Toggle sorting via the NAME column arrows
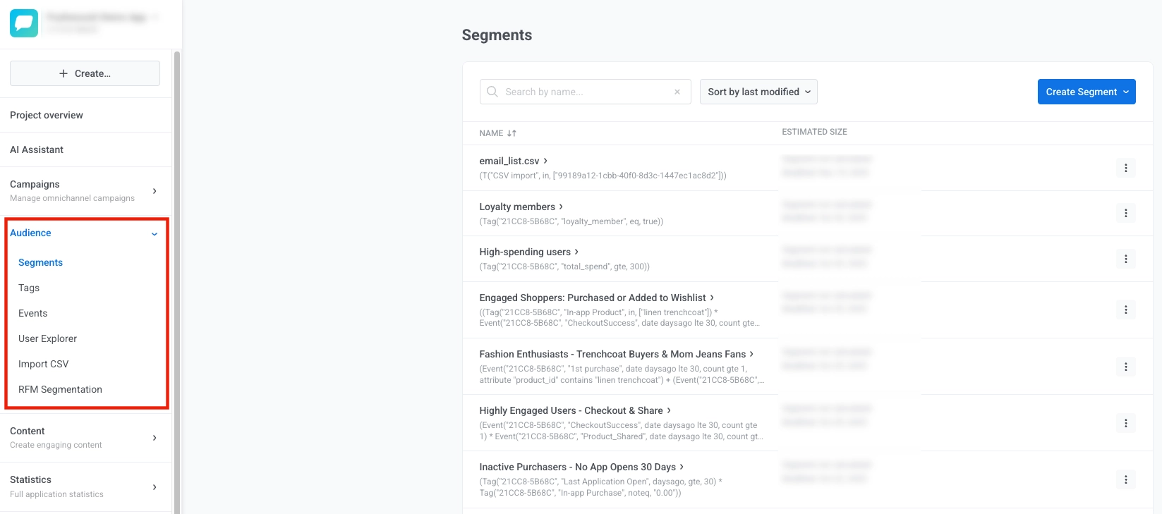This screenshot has width=1162, height=514. click(512, 133)
